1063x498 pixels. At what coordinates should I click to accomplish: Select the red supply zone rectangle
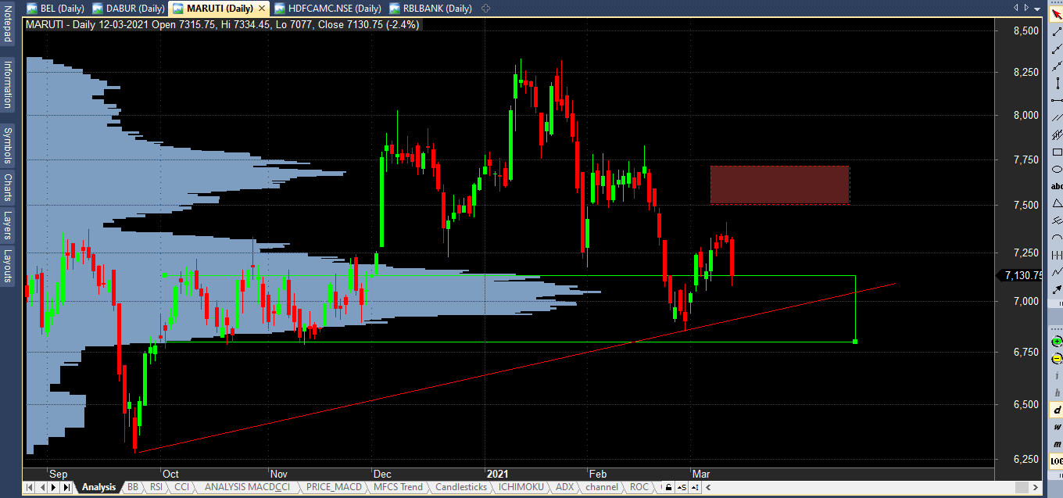(779, 185)
